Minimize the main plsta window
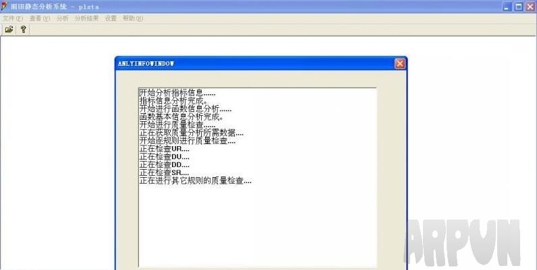537x270 pixels. point(507,7)
